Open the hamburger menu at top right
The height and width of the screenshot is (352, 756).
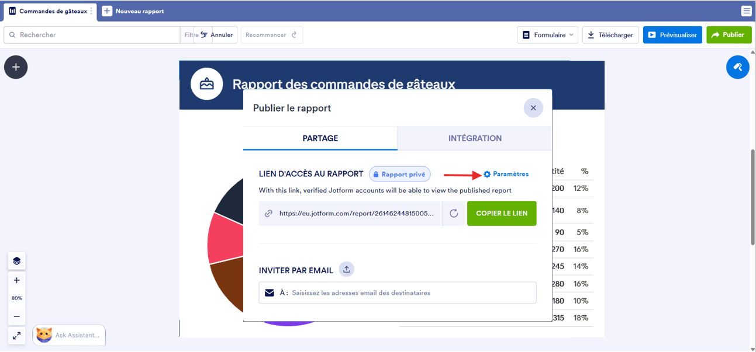click(x=747, y=11)
